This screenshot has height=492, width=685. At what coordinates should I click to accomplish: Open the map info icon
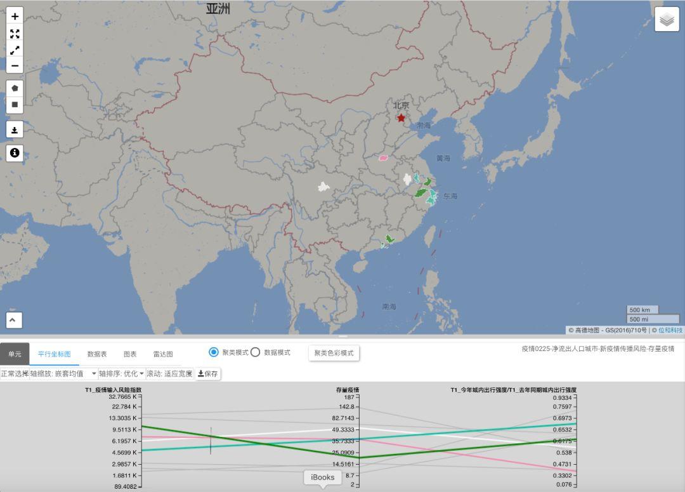pos(15,152)
